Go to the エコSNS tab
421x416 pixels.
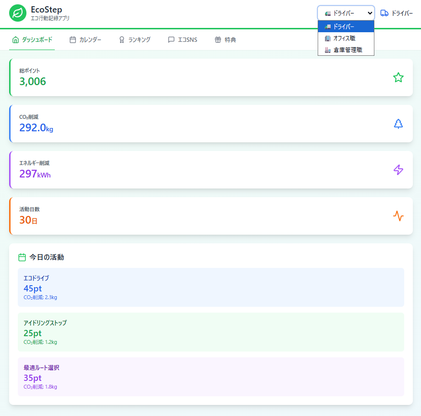183,40
